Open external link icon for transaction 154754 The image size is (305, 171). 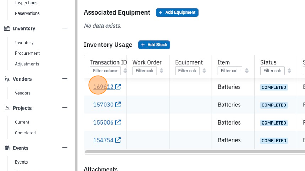coord(118,140)
